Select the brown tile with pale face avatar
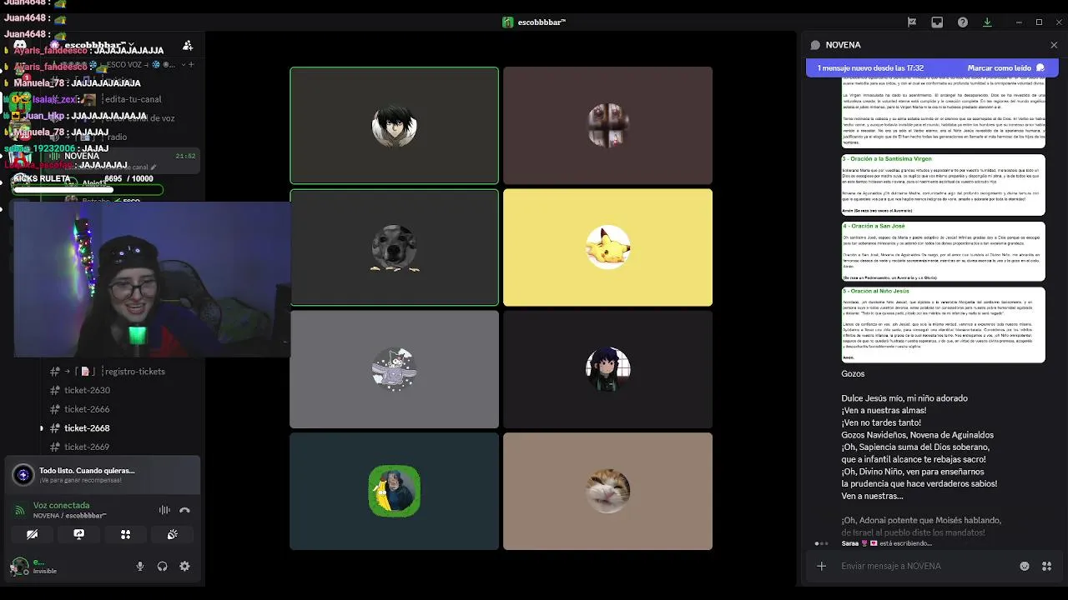 tap(607, 126)
